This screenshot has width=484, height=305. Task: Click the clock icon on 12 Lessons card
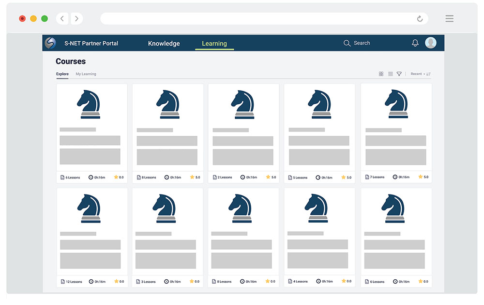[91, 282]
